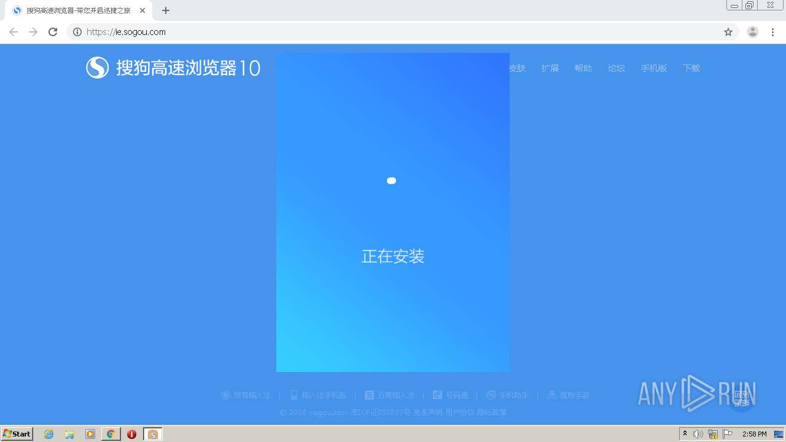Image resolution: width=786 pixels, height=442 pixels.
Task: Open the Chrome profile avatar menu
Action: click(x=753, y=32)
